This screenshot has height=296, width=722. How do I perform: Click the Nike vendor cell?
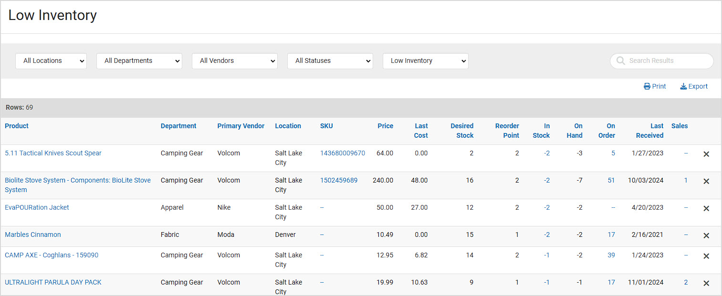[x=224, y=207]
